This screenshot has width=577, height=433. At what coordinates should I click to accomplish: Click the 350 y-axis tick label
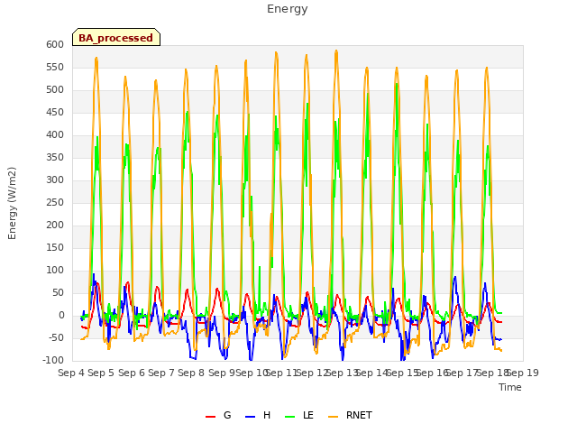(x=55, y=158)
